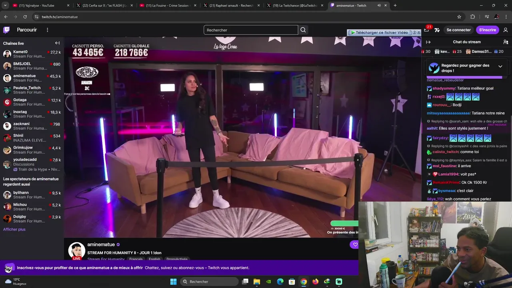This screenshot has height=288, width=512.
Task: Open the Windows Start menu
Action: point(173,282)
